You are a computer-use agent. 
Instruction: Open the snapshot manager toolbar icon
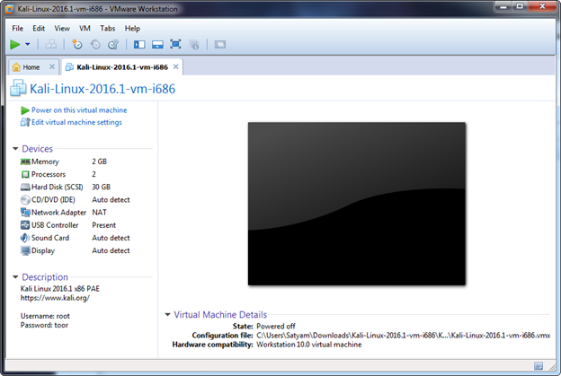point(112,44)
